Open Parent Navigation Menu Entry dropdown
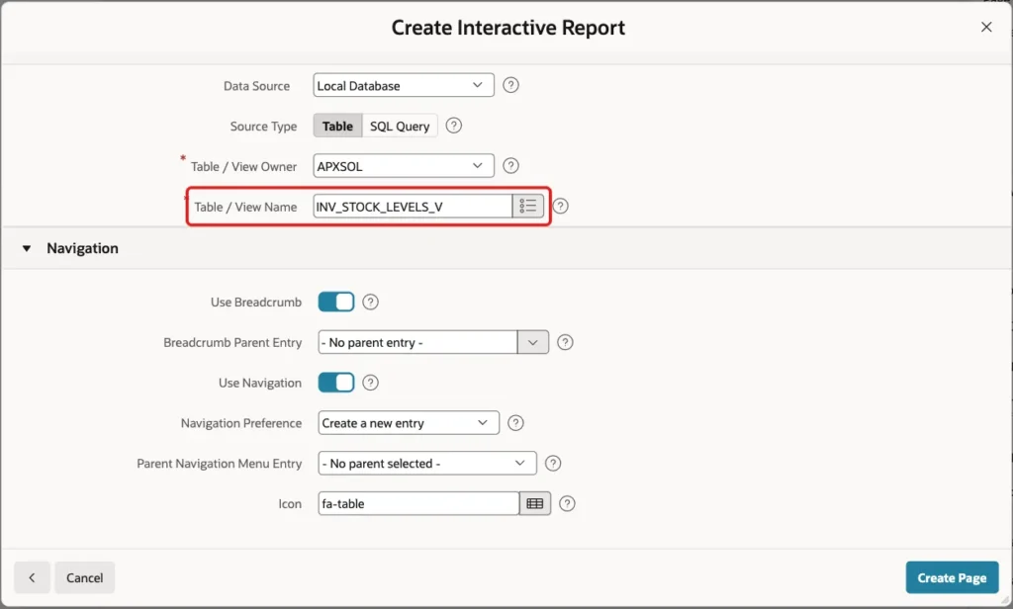 pyautogui.click(x=427, y=463)
